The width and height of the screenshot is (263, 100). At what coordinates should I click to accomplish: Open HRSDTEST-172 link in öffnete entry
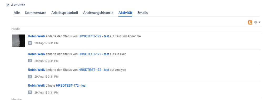point(71,86)
